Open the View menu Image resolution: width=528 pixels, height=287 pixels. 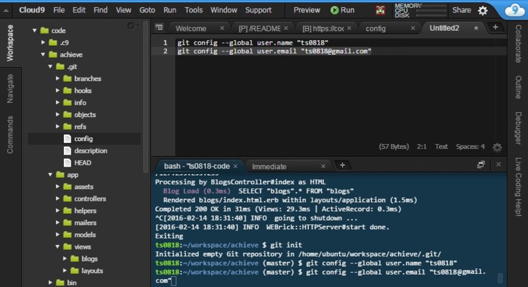[x=123, y=10]
